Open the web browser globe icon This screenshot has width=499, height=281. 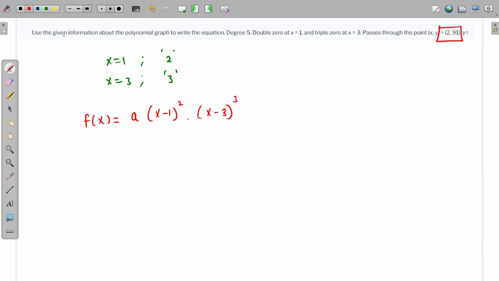[x=449, y=8]
